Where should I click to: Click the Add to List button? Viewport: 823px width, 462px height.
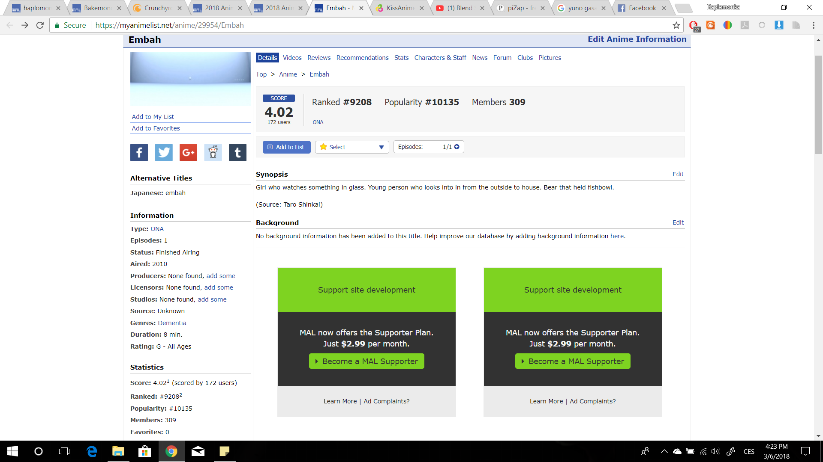coord(286,147)
